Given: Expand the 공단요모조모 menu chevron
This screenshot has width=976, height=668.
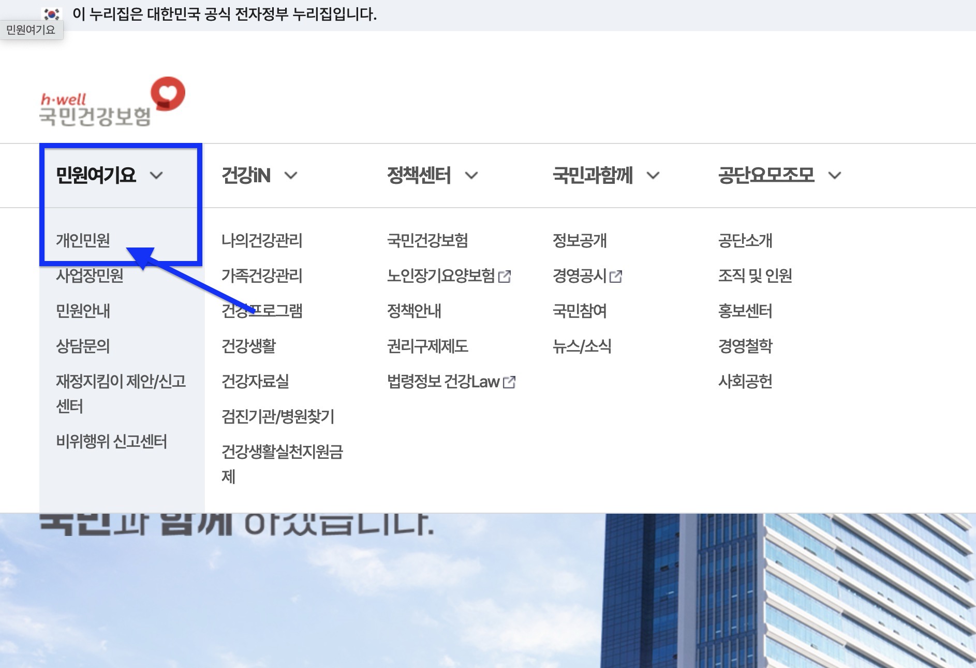Looking at the screenshot, I should (x=834, y=176).
